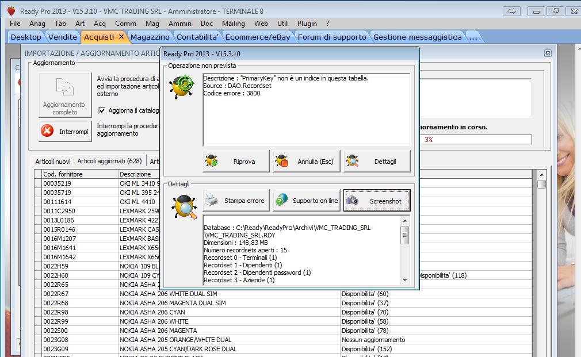The width and height of the screenshot is (581, 357).
Task: Close the Acquisti tab with its X
Action: pyautogui.click(x=121, y=37)
